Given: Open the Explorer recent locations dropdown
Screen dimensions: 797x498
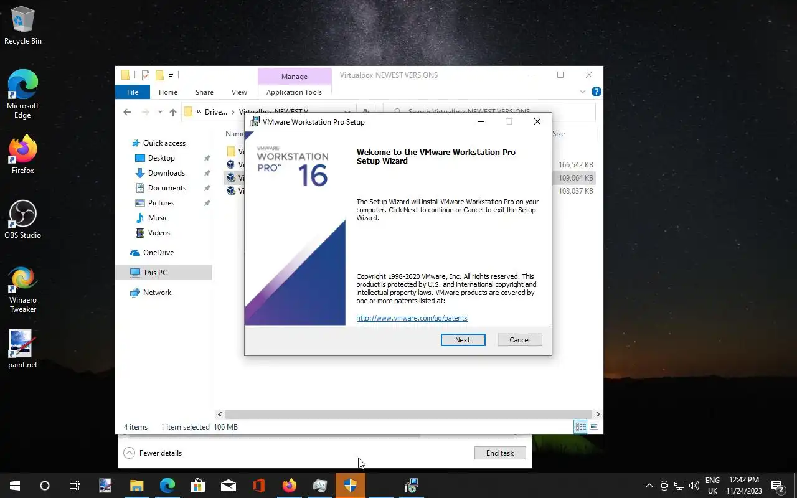Looking at the screenshot, I should coord(160,112).
